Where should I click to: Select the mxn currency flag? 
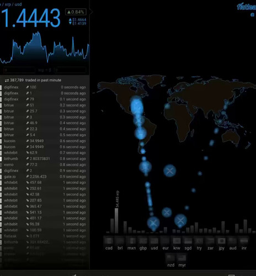point(131,241)
